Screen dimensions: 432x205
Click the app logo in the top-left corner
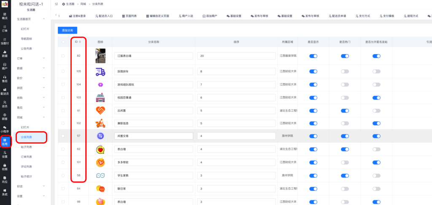(x=5, y=4)
